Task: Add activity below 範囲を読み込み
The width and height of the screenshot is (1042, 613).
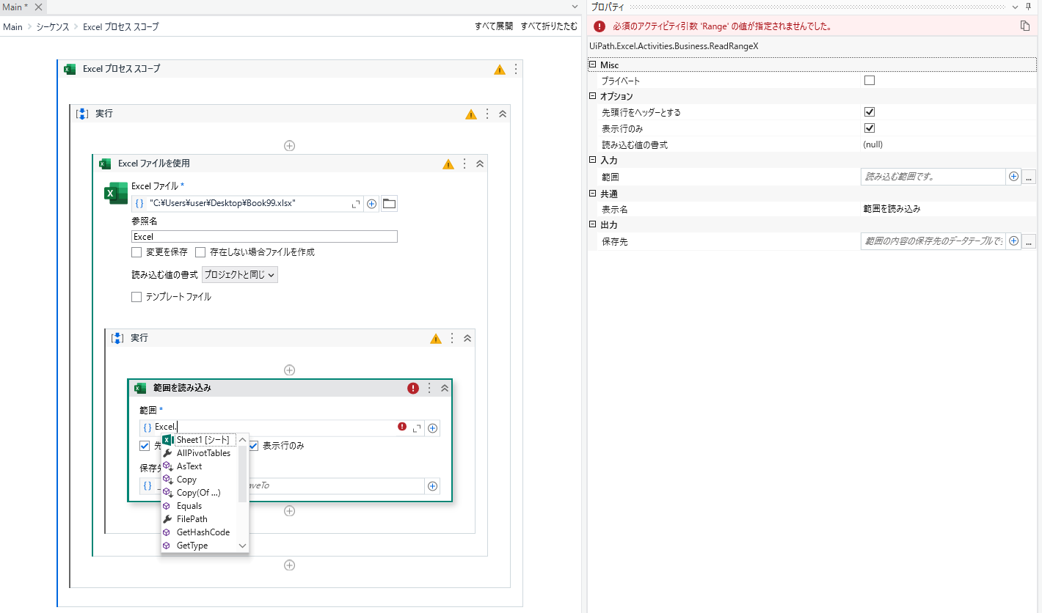Action: (290, 511)
